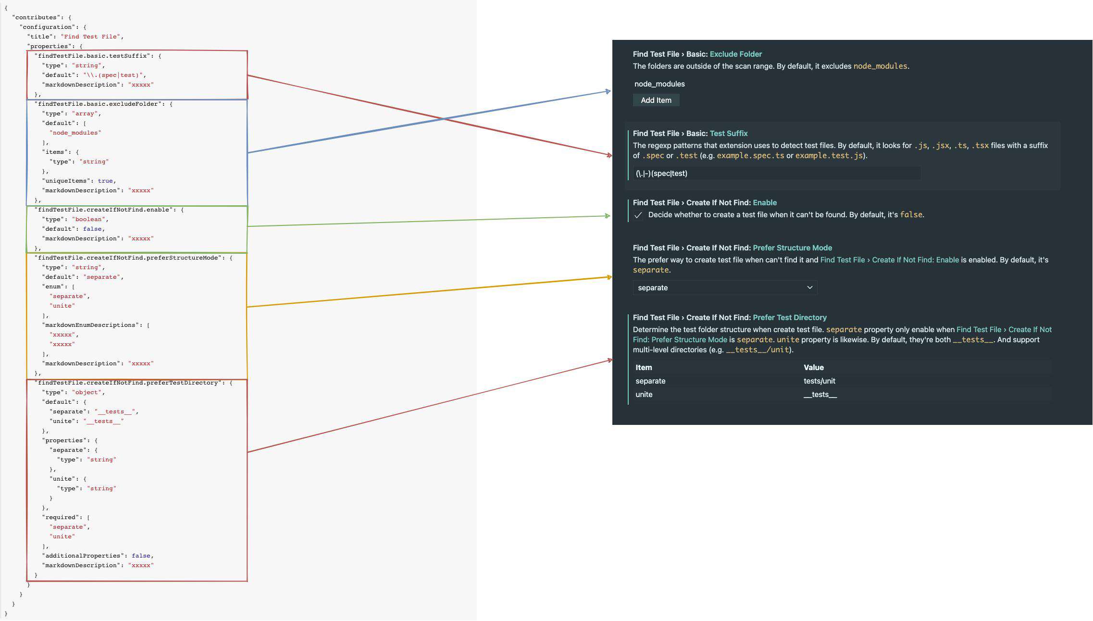Click the 'tests/unit' value cell
This screenshot has width=1093, height=621.
[x=819, y=381]
